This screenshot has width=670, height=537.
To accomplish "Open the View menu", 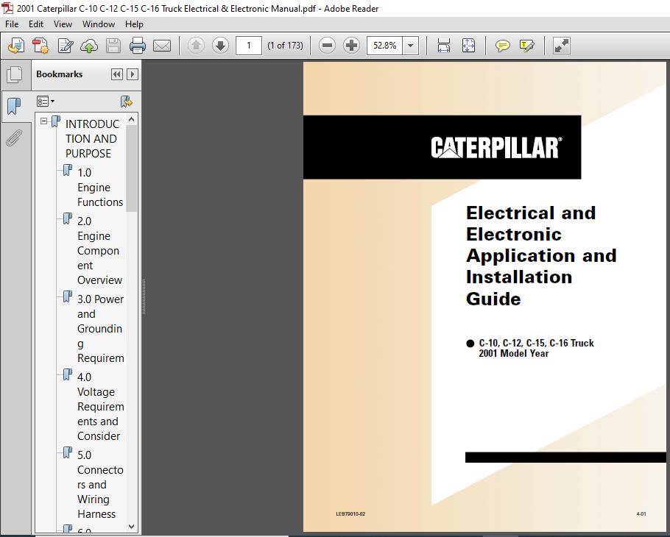I will (x=63, y=24).
